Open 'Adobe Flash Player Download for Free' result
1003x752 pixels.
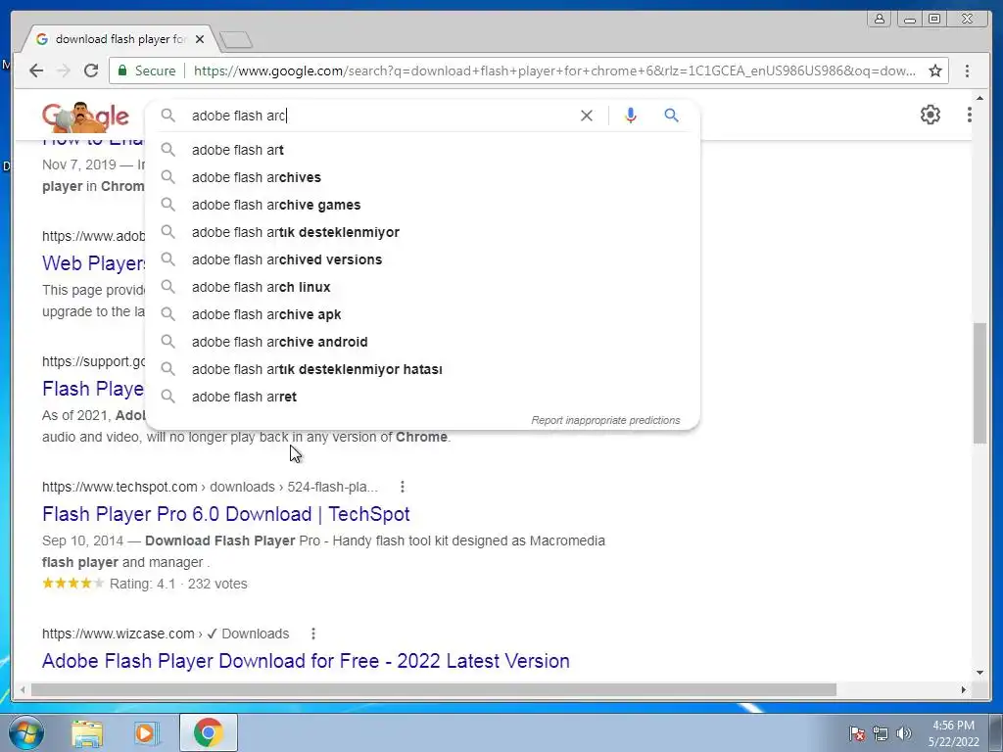pyautogui.click(x=306, y=661)
